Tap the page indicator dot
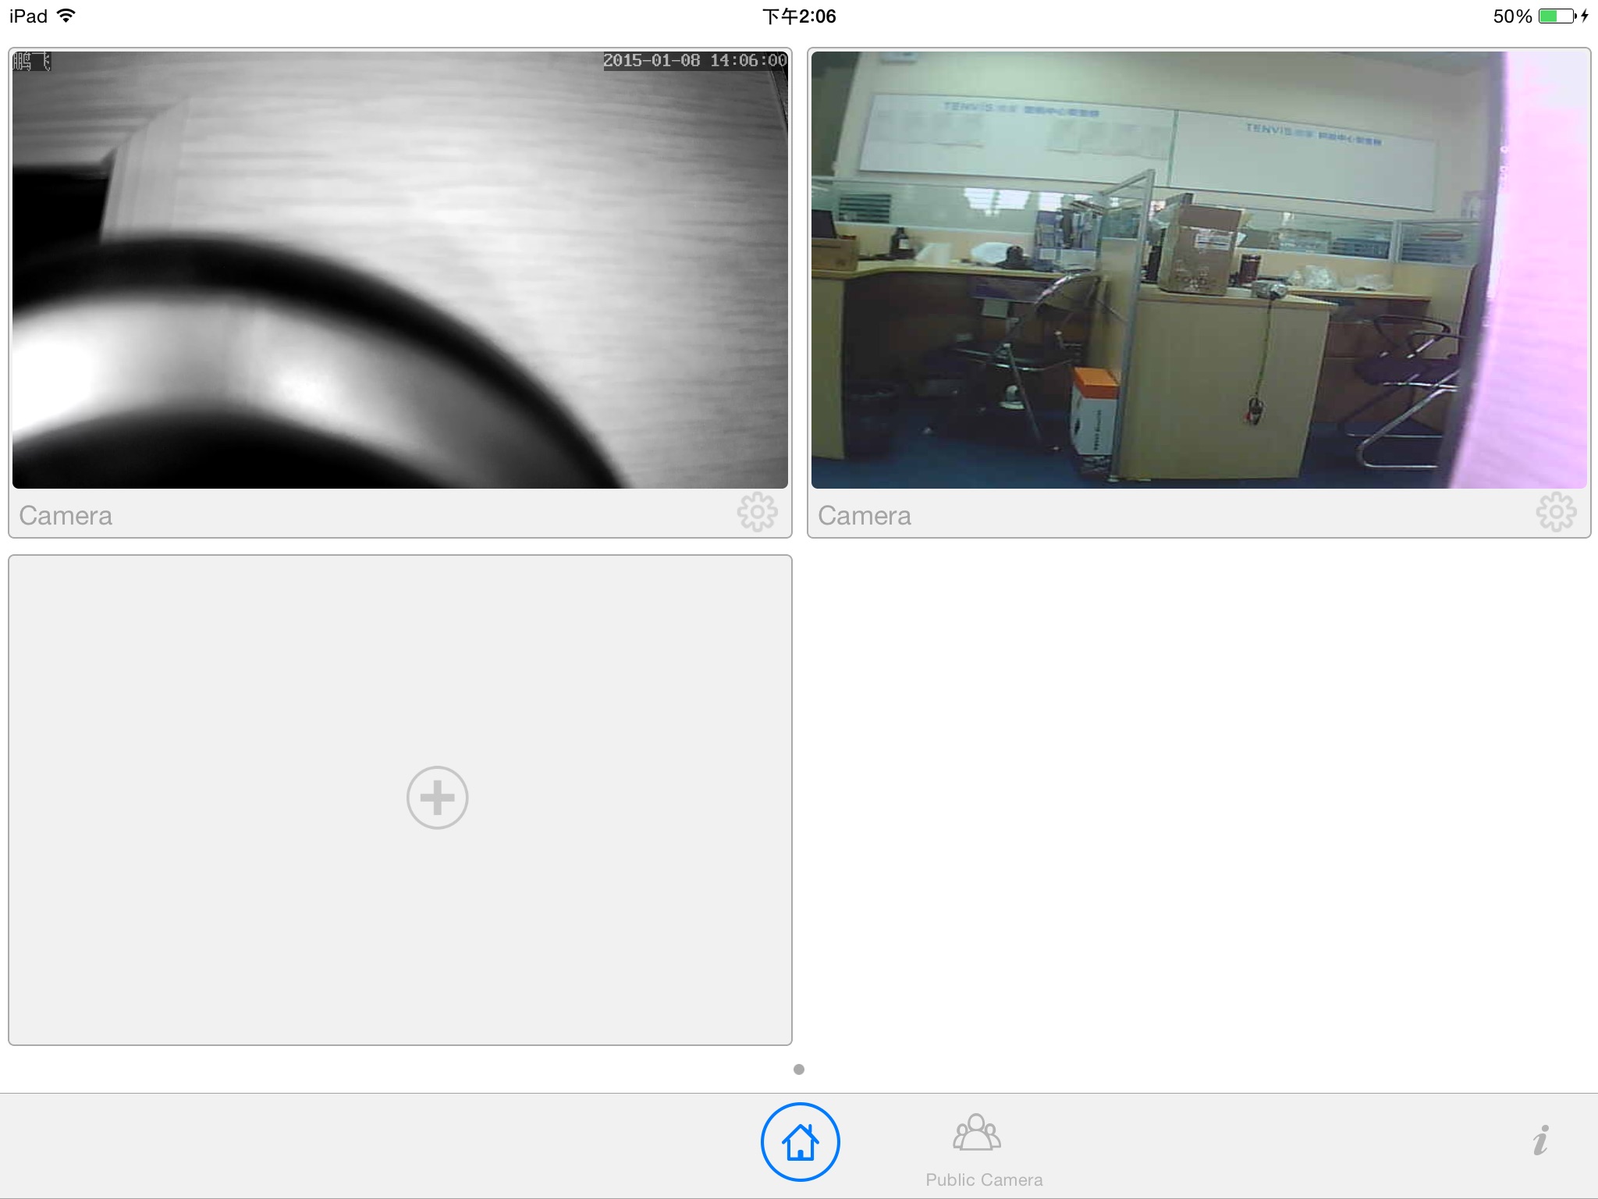The image size is (1598, 1199). 798,1069
